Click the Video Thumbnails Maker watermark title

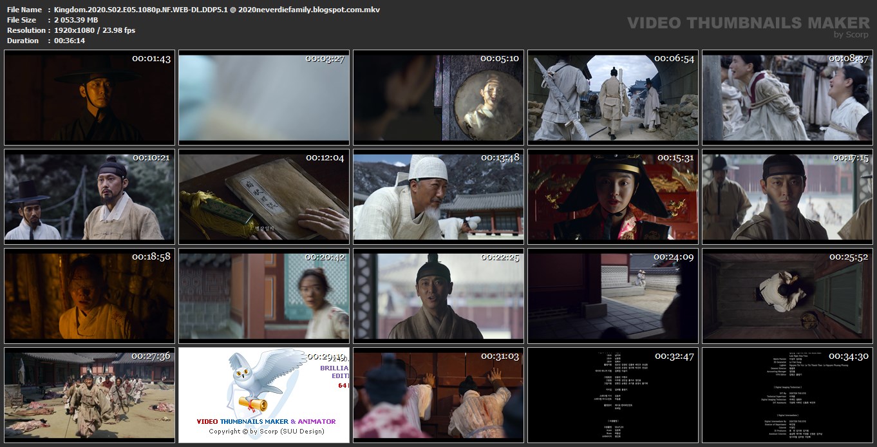point(748,23)
